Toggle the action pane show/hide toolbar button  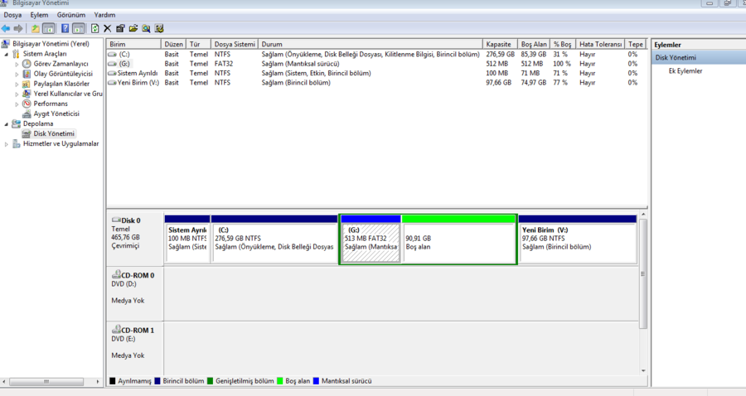point(79,29)
